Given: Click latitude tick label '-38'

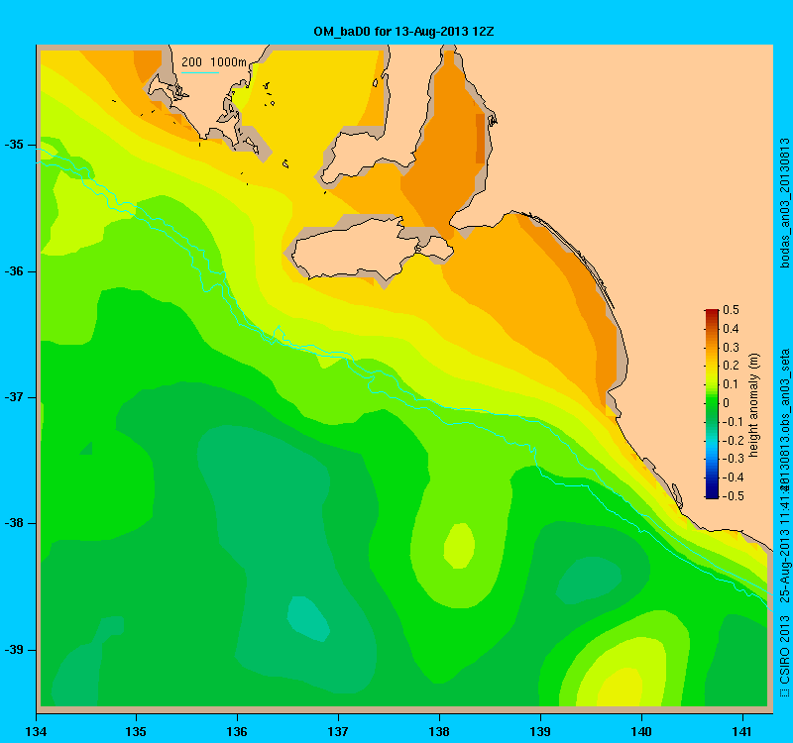Looking at the screenshot, I should tap(14, 523).
